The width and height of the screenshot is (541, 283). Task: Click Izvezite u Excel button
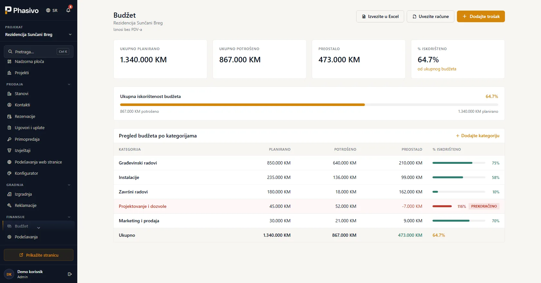(380, 16)
